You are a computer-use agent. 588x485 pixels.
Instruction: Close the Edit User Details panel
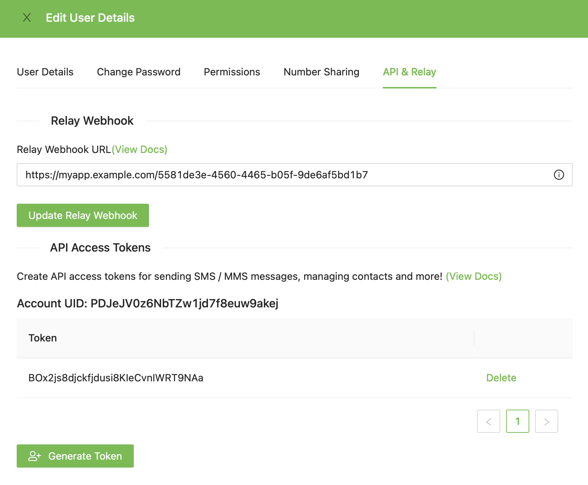(27, 17)
